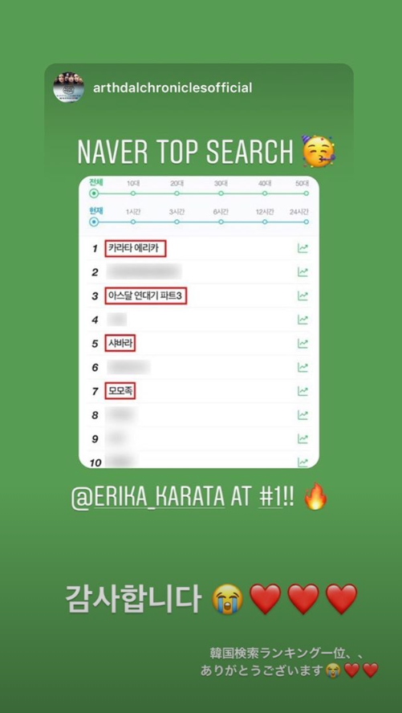The height and width of the screenshot is (713, 402).
Task: Tap the #1 hashtag
Action: tap(271, 498)
